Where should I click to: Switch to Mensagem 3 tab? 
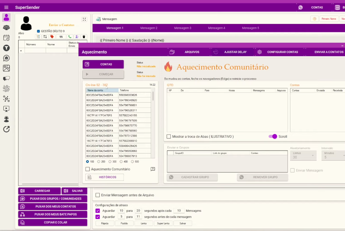(183, 28)
